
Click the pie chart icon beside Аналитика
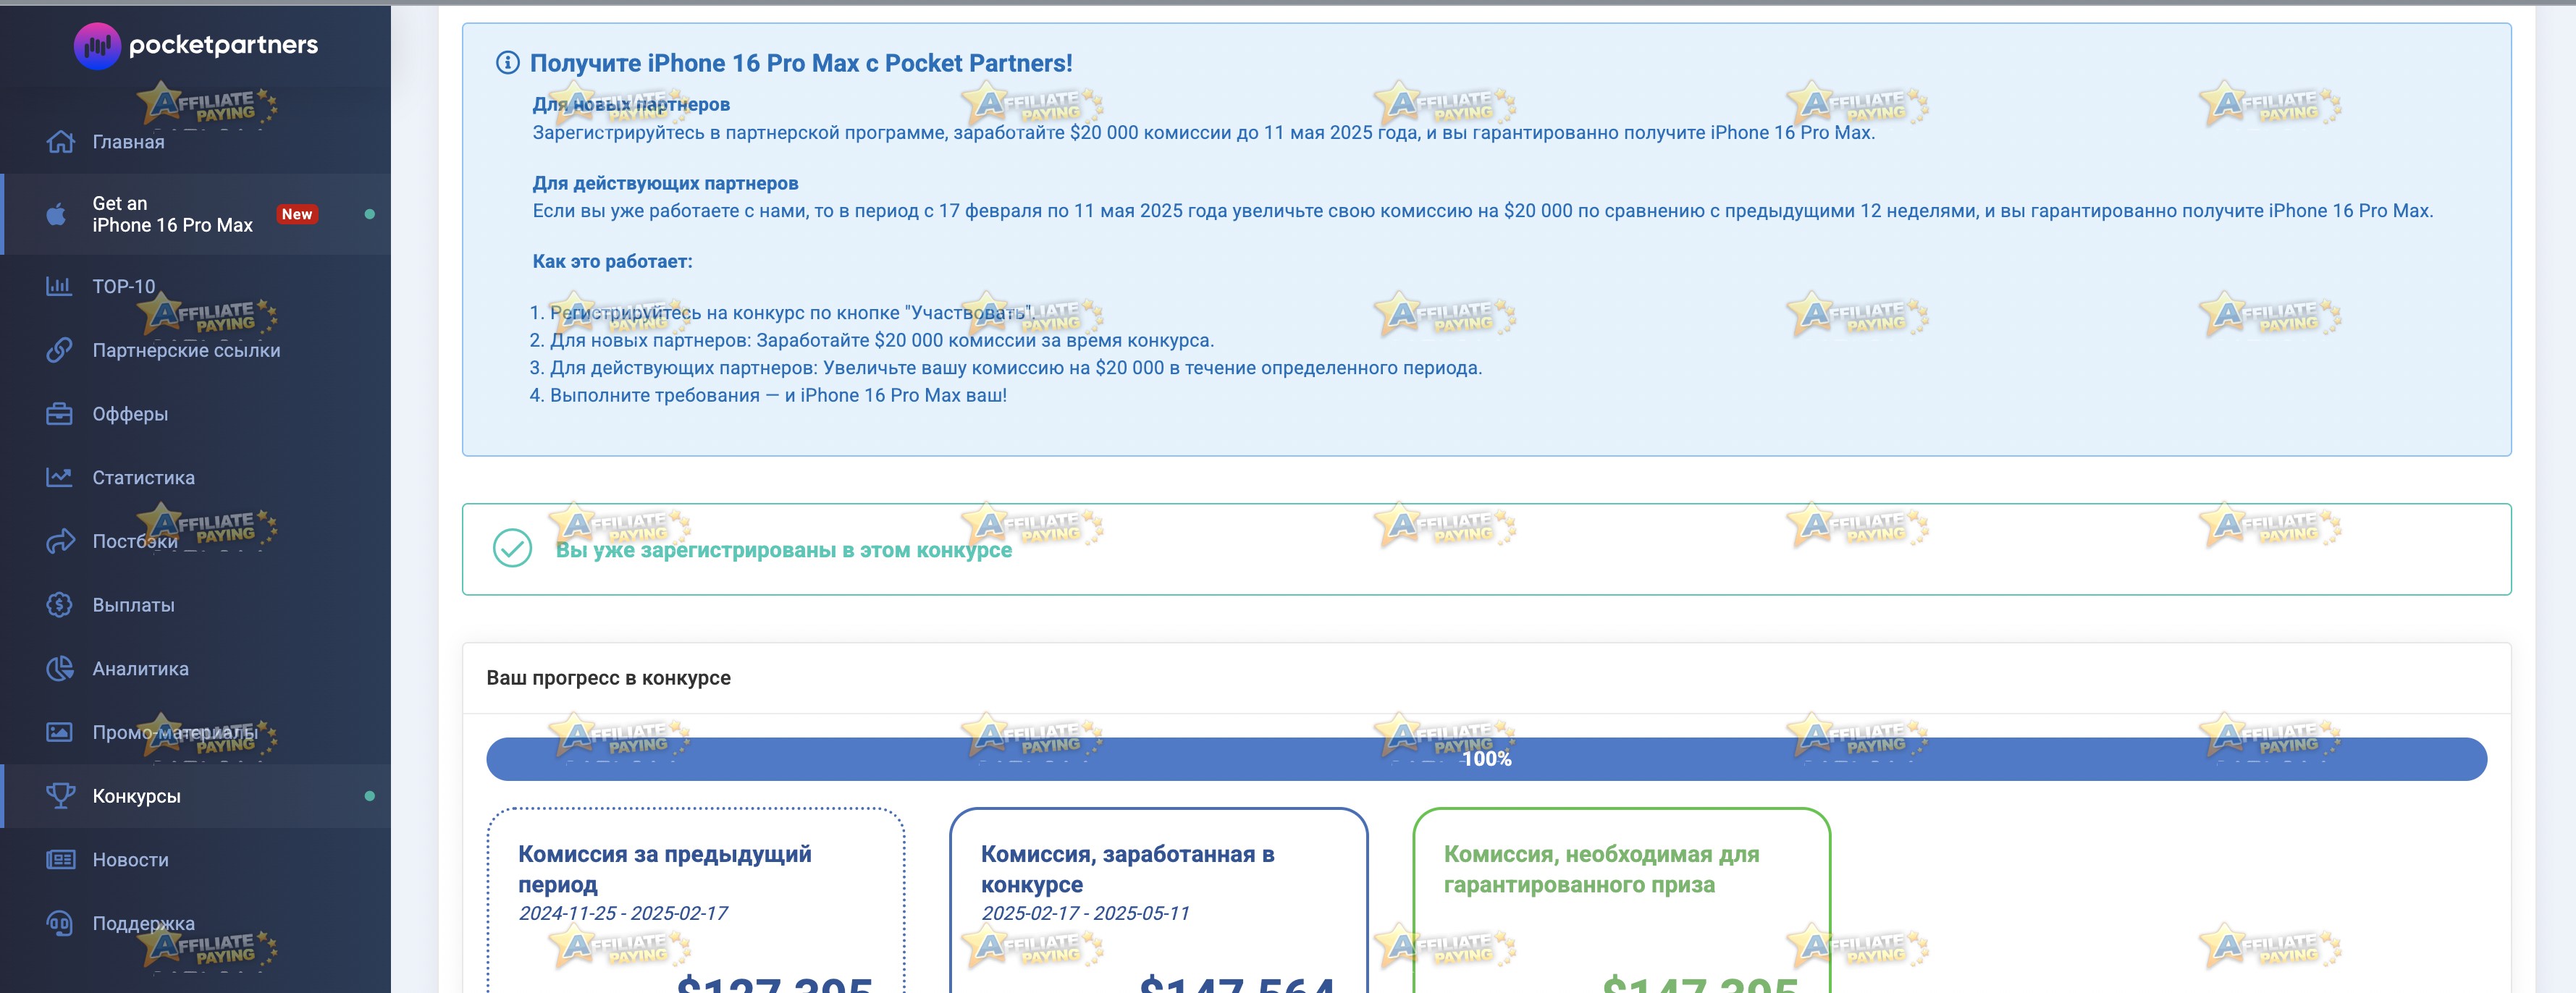click(x=60, y=668)
